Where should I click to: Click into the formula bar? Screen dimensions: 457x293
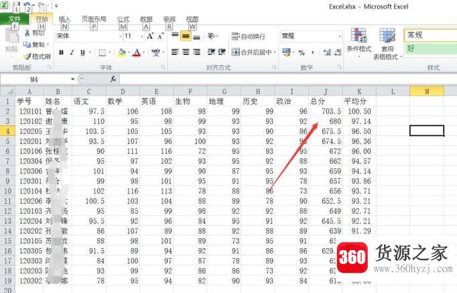(288, 79)
